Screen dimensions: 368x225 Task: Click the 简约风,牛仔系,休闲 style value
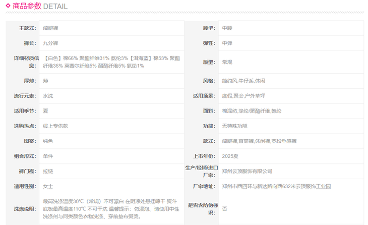pyautogui.click(x=243, y=81)
